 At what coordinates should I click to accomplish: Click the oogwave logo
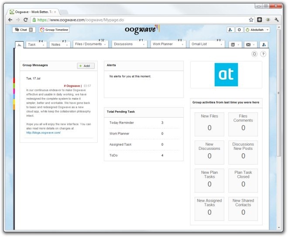pos(142,29)
